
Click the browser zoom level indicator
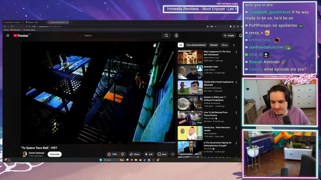click(212, 26)
